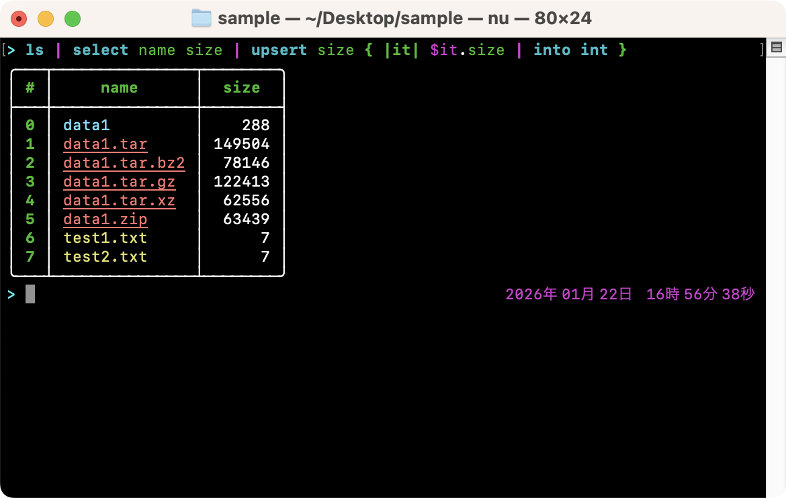Click the split pane icon at top right
This screenshot has width=786, height=498.
click(776, 48)
